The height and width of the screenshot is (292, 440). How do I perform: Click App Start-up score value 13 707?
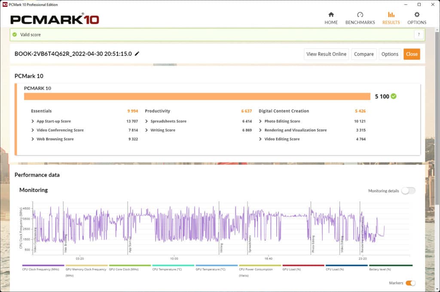(132, 121)
